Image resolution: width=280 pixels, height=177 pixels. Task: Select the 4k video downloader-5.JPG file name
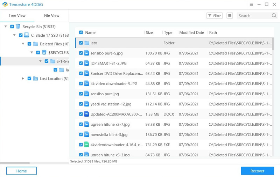[114, 84]
